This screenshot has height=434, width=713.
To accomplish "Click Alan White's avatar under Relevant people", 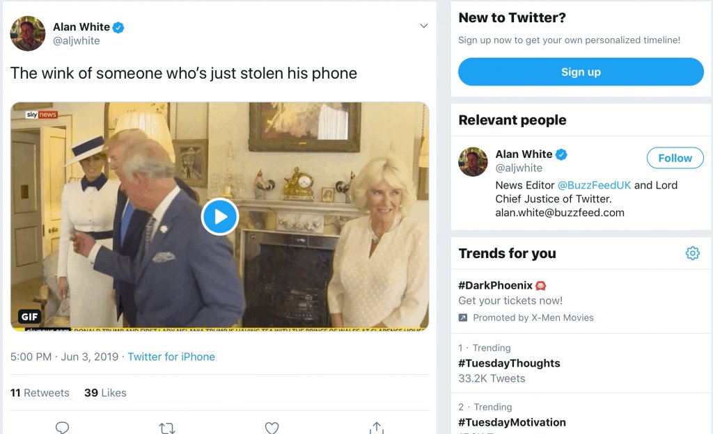I will tap(473, 161).
